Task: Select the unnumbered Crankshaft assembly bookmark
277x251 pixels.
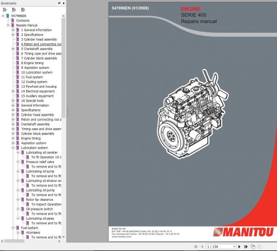Action: pos(36,124)
